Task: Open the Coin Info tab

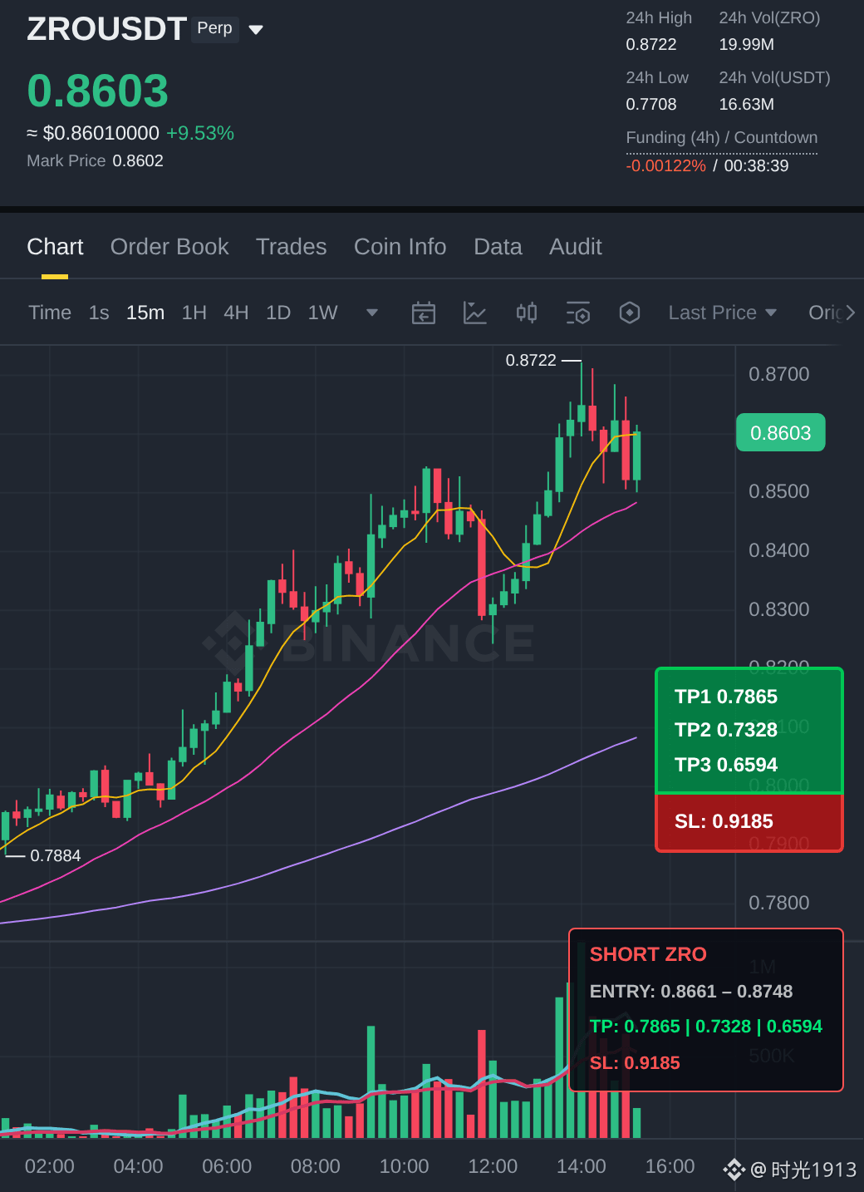Action: tap(400, 247)
